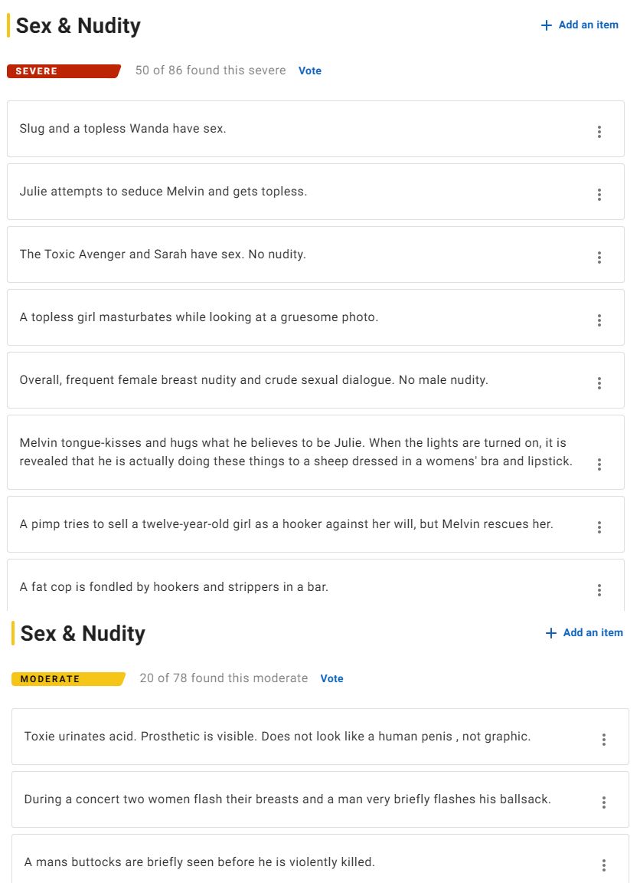Screen dimensions: 640x883
Task: Open three-dot menu for sheep entry
Action: (x=599, y=464)
